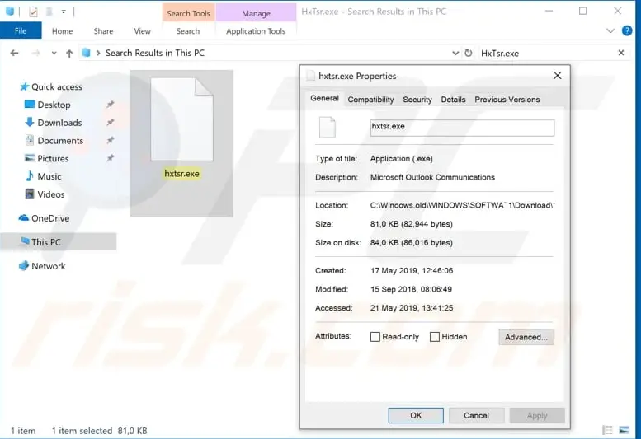The width and height of the screenshot is (641, 439).
Task: Toggle the Read-only attribute checkbox
Action: pos(375,337)
